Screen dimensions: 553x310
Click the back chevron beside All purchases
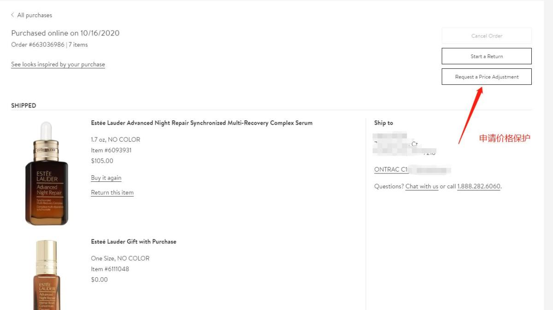coord(12,15)
